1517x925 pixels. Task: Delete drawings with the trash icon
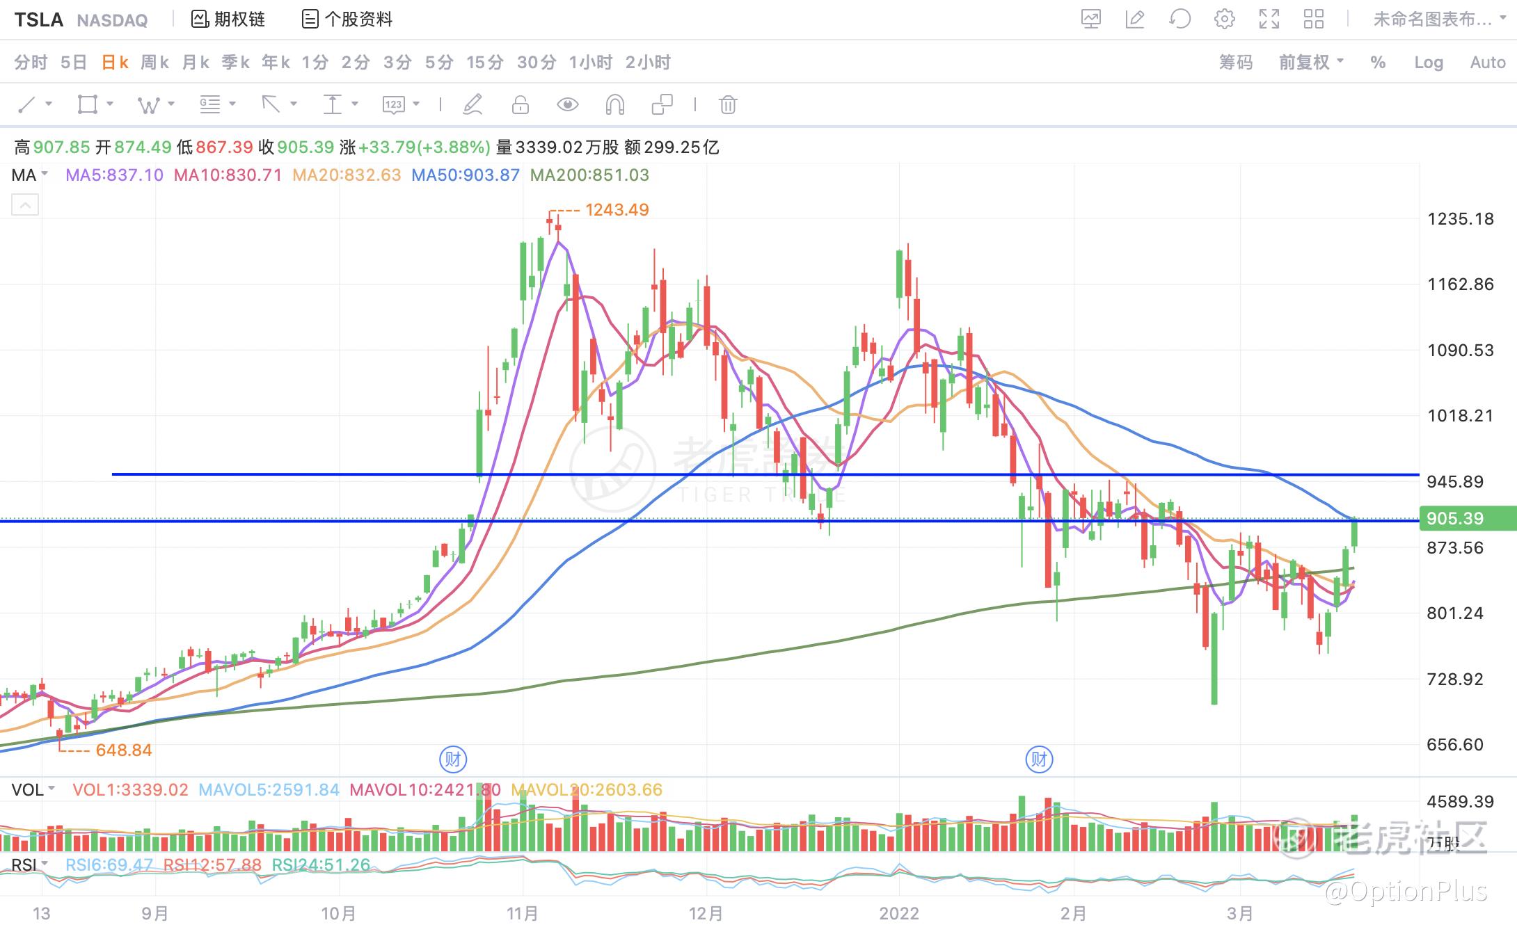(728, 105)
